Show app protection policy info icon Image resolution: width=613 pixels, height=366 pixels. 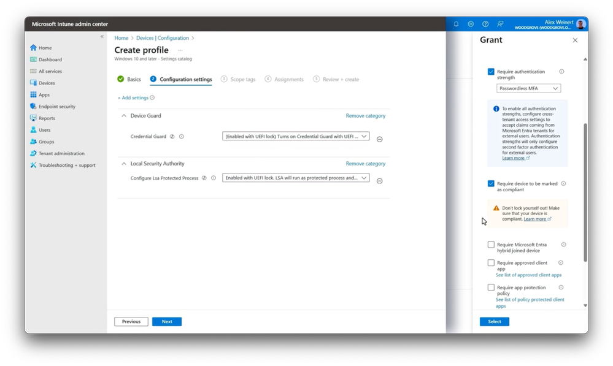[x=561, y=288]
